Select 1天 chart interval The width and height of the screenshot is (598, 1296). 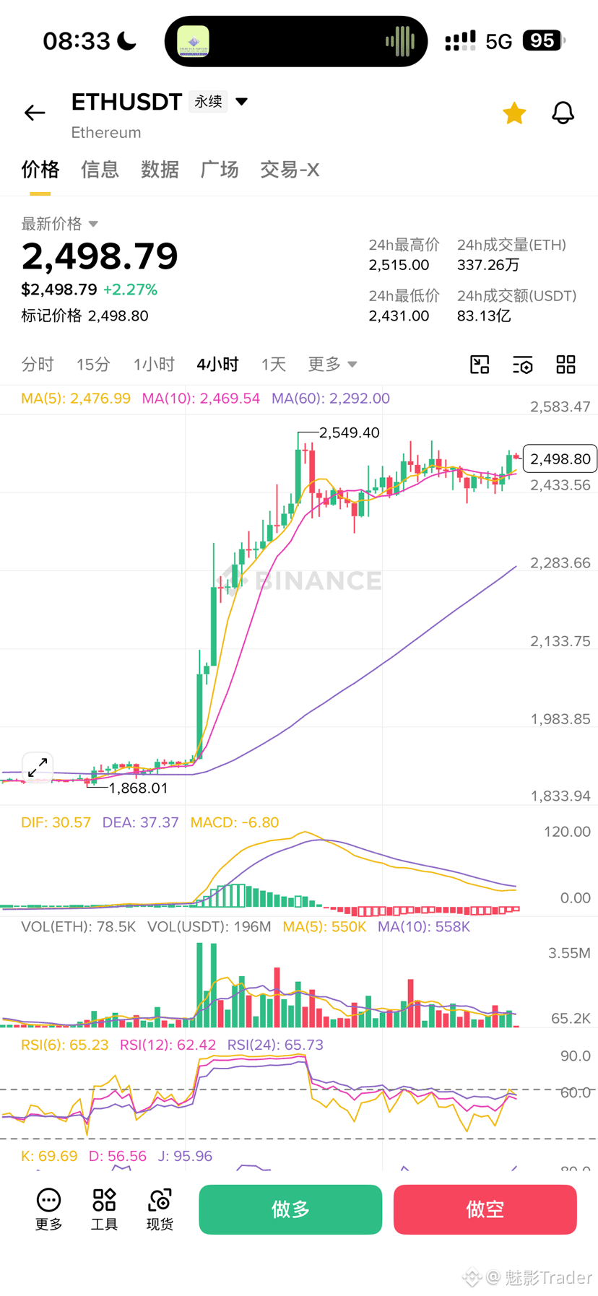pos(274,365)
